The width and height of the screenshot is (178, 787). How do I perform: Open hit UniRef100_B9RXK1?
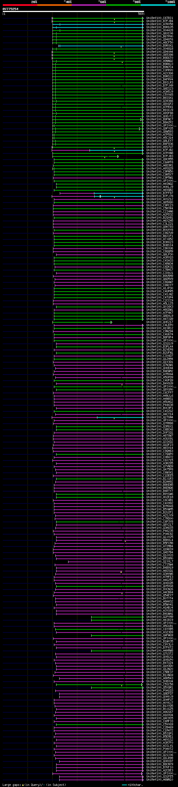pyautogui.click(x=160, y=46)
